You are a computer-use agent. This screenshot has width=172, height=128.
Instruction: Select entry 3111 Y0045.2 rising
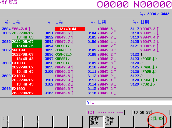point(102,71)
